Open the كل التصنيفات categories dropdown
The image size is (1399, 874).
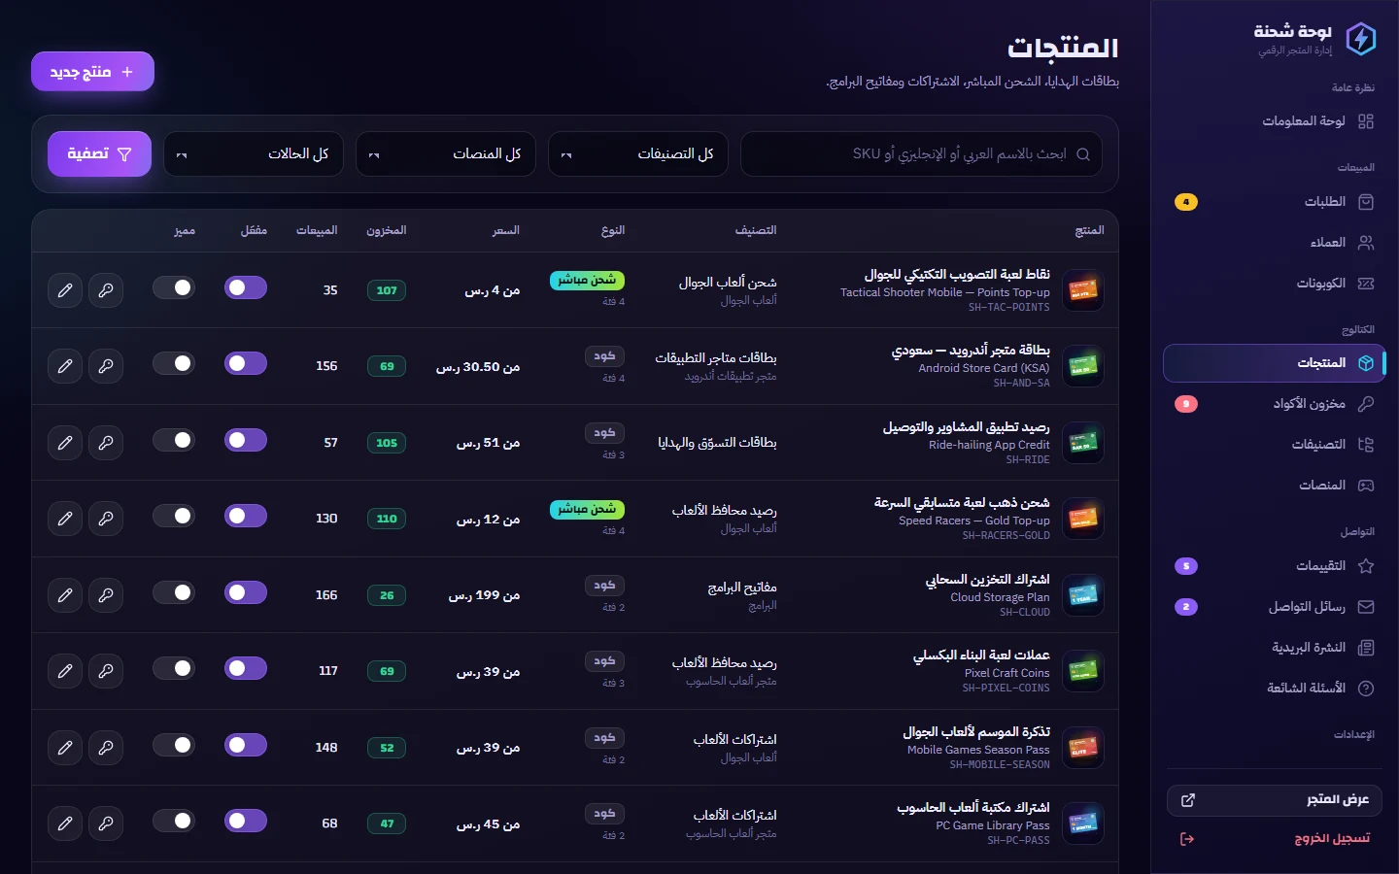coord(638,154)
